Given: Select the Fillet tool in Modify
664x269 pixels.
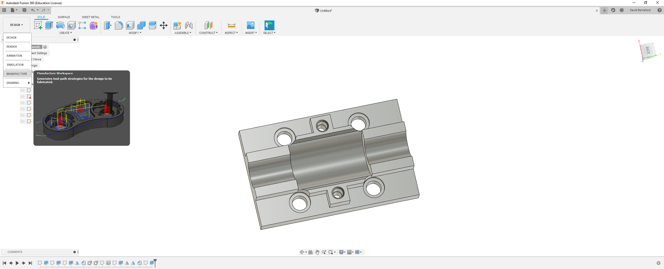Looking at the screenshot, I should click(119, 25).
